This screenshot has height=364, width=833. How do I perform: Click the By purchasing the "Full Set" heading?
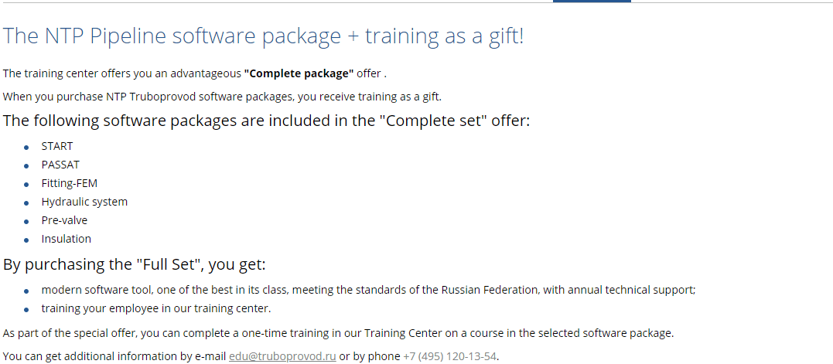coord(135,265)
